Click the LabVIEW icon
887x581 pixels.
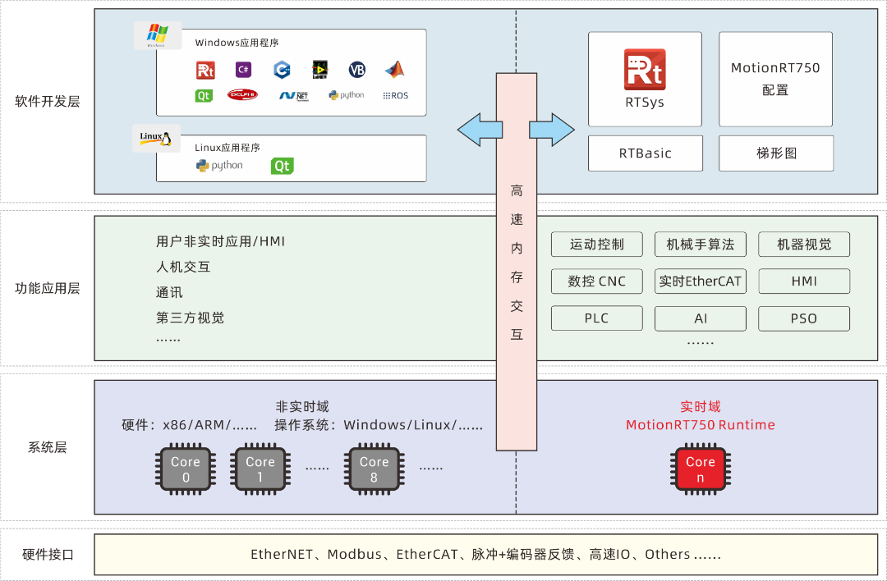319,70
